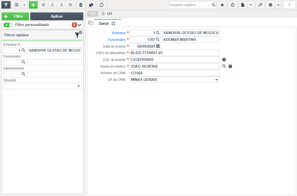
Task: Click record counter box showing 1
Action: coord(289,5)
